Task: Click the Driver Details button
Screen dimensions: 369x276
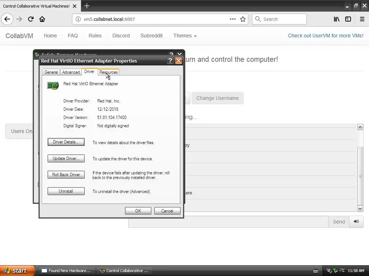Action: [66, 142]
